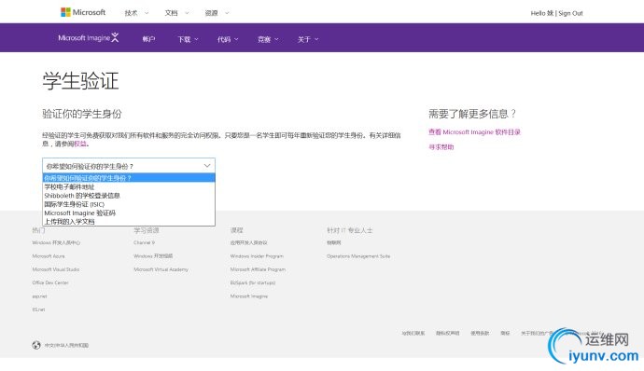This screenshot has height=371, width=644.
Task: Open the 技术 dropdown in top bar
Action: click(136, 13)
